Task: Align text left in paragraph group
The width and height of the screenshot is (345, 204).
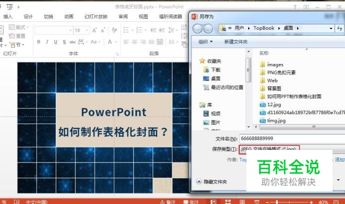Action: tap(126, 42)
